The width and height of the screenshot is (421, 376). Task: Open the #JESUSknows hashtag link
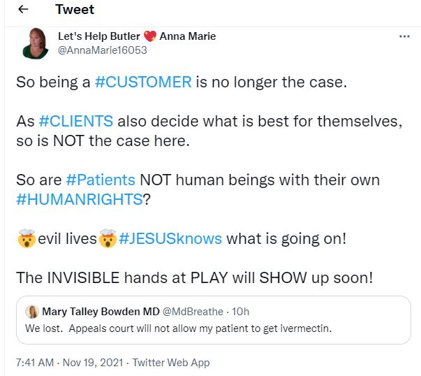170,238
